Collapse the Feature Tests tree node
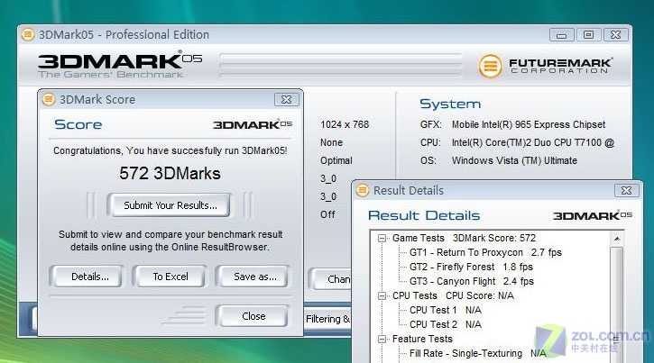This screenshot has height=363, width=654. click(382, 340)
